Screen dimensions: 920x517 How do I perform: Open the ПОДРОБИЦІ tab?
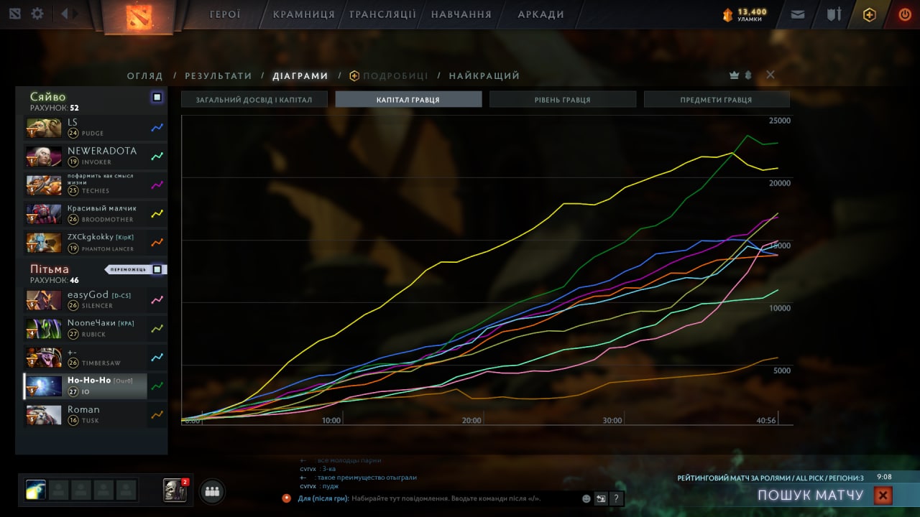pyautogui.click(x=389, y=75)
